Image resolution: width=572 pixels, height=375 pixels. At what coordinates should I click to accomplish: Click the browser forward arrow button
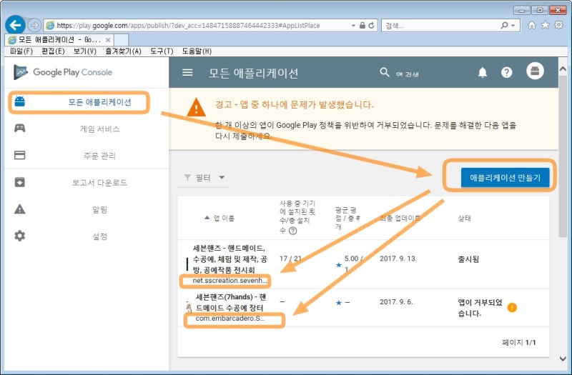(x=34, y=25)
